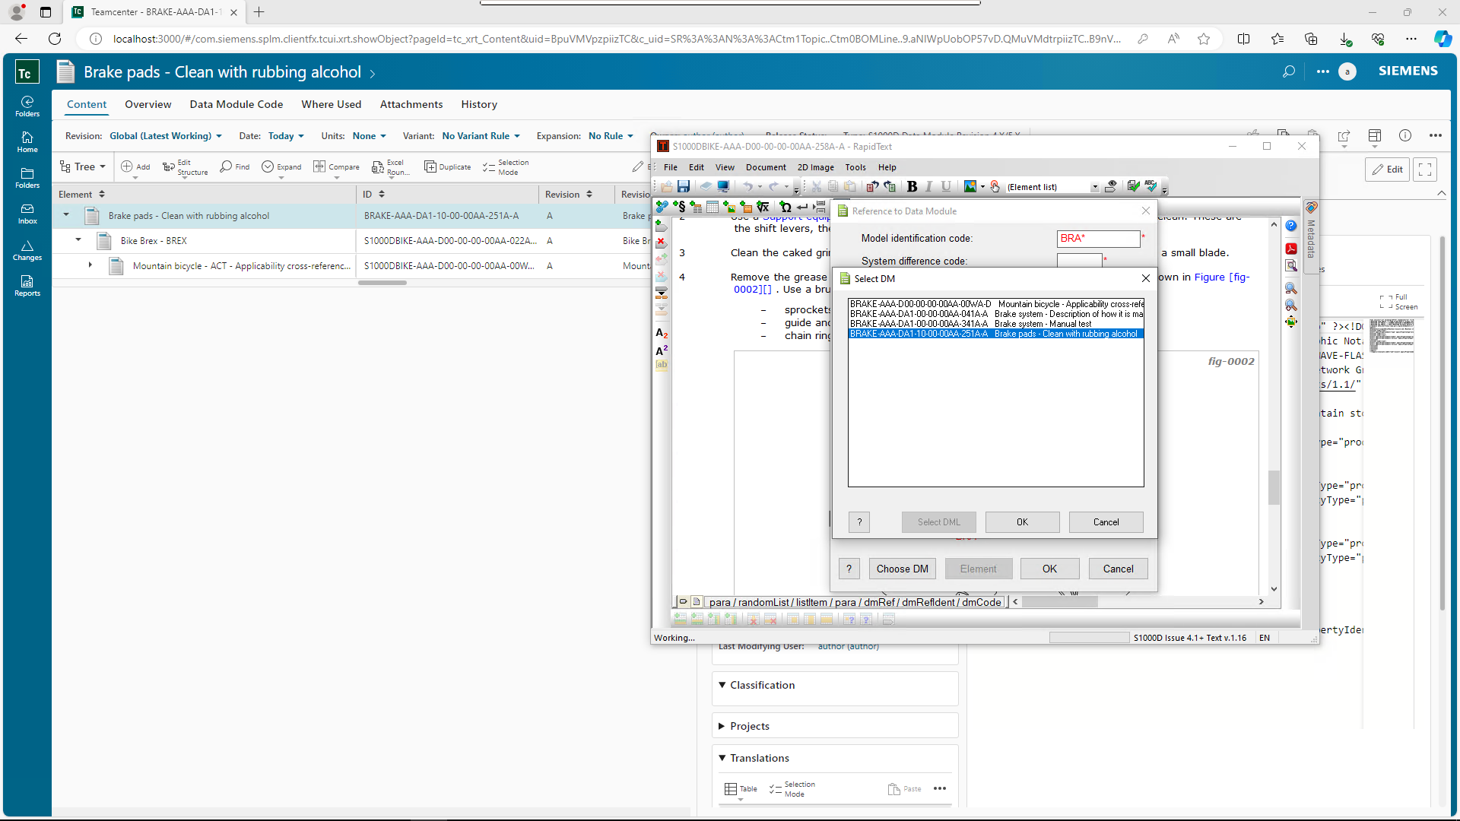Click OK in the Select DM dialog
The width and height of the screenshot is (1460, 821).
point(1022,522)
